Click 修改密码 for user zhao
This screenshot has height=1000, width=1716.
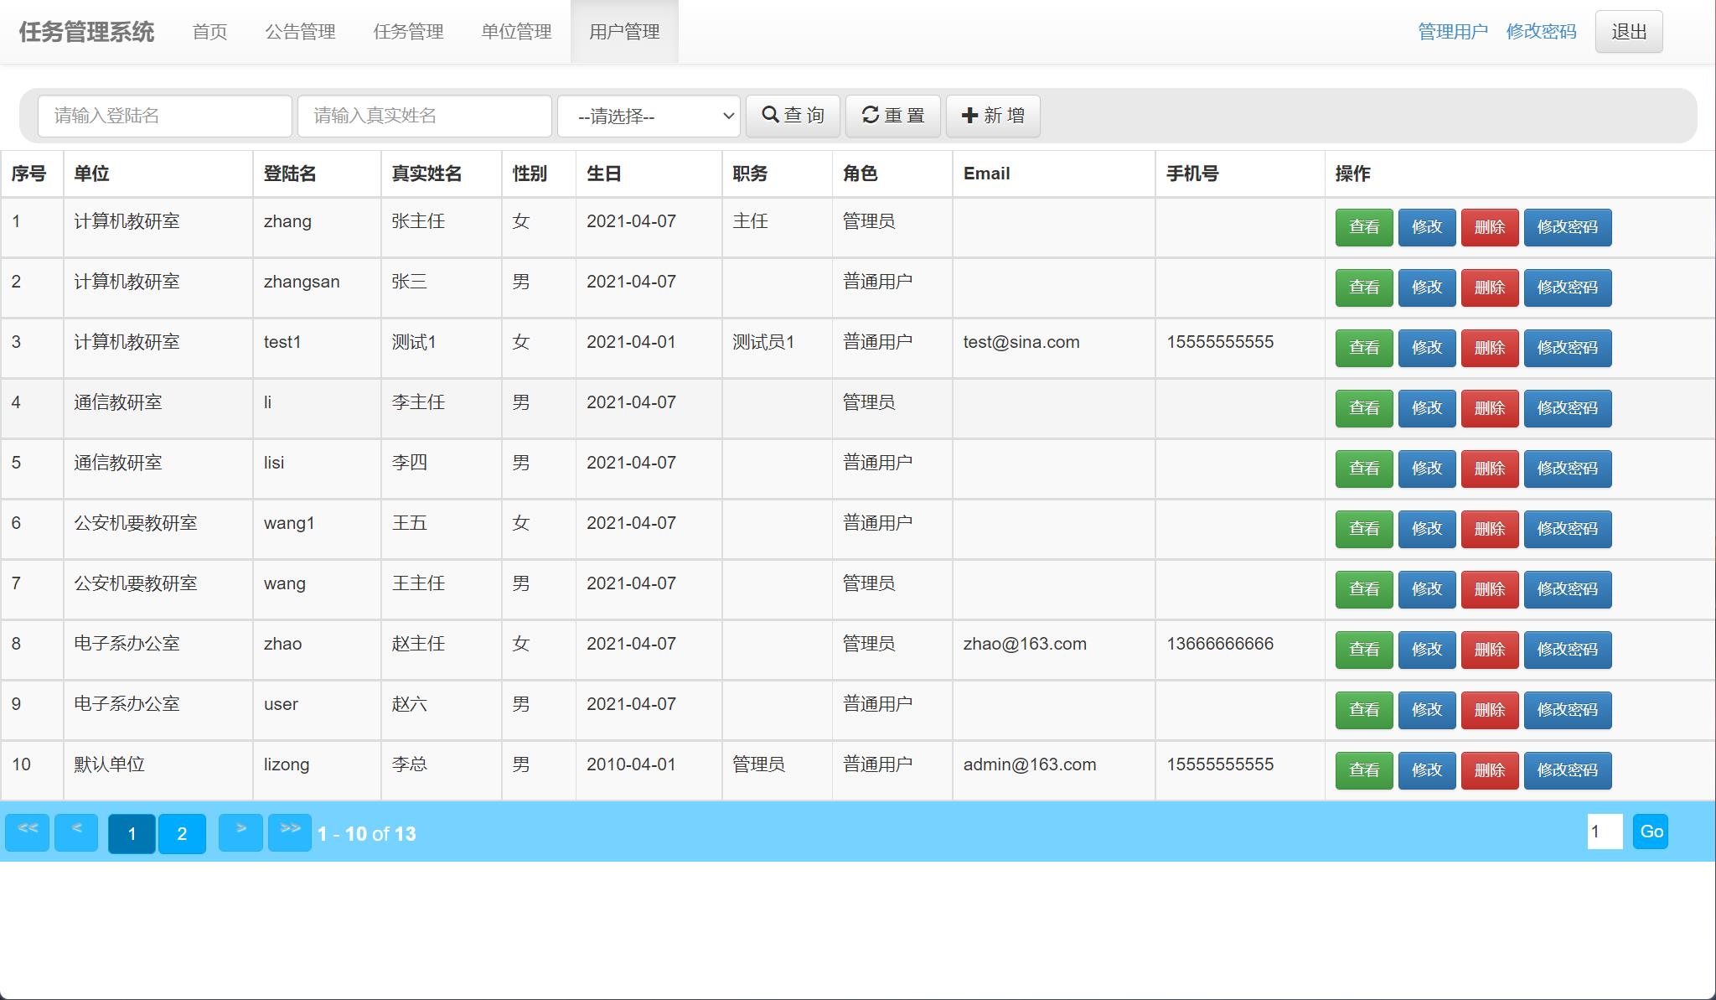(1568, 650)
